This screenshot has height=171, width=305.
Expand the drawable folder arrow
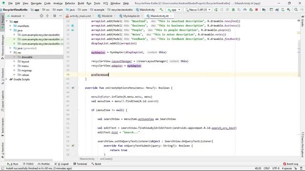coord(14,57)
